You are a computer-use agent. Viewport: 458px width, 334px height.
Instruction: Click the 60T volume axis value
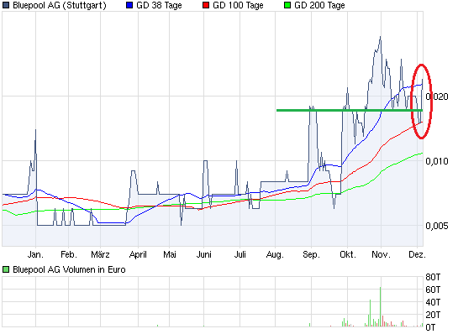pyautogui.click(x=433, y=290)
